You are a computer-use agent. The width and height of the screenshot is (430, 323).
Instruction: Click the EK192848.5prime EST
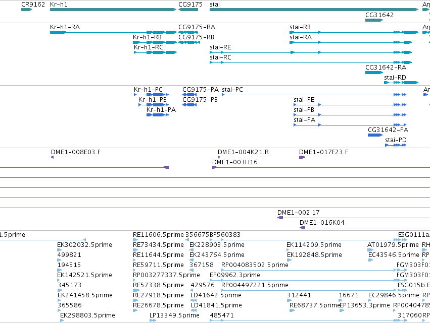pos(289,260)
